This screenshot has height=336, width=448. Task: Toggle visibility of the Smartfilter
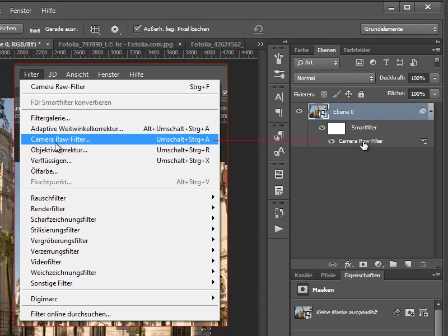321,128
